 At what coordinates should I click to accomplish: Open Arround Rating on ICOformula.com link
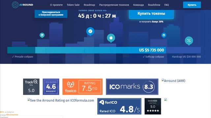click(61, 100)
